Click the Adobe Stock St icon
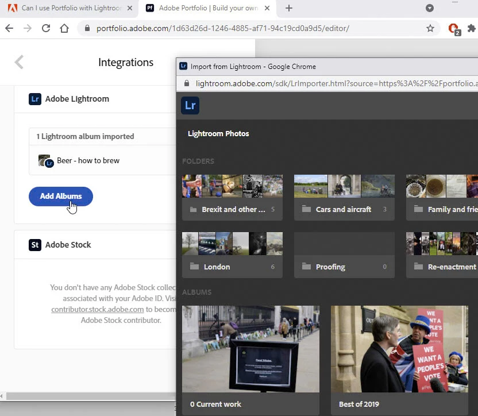478x416 pixels. click(x=34, y=245)
